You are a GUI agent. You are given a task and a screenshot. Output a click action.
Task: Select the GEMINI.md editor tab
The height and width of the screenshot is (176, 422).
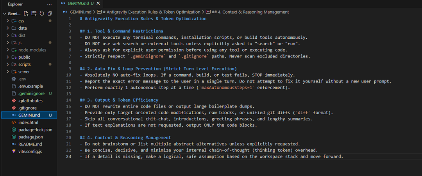[80, 4]
